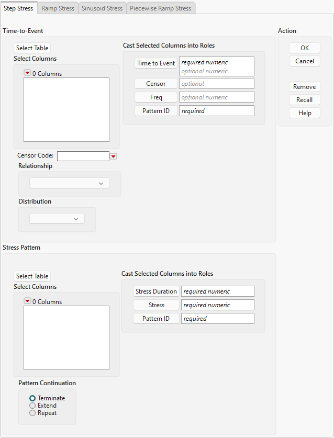Go to the Piecewise Ramp Stress tab
Viewport: 334px width, 438px height.
coord(161,8)
